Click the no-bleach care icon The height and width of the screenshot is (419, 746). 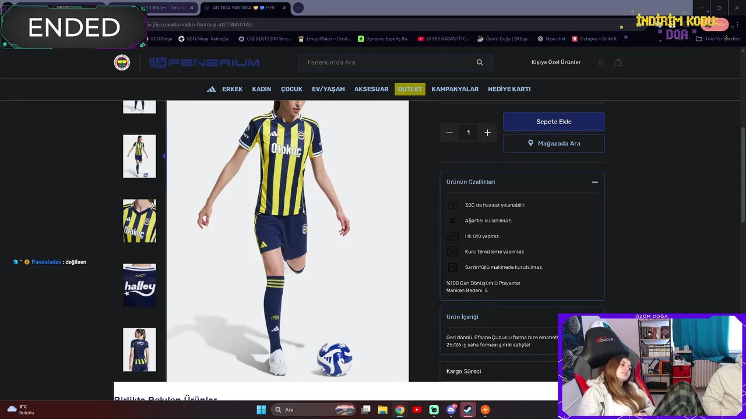click(452, 221)
